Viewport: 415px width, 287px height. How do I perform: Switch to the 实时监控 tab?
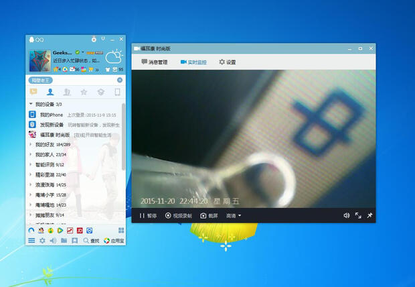pyautogui.click(x=193, y=62)
